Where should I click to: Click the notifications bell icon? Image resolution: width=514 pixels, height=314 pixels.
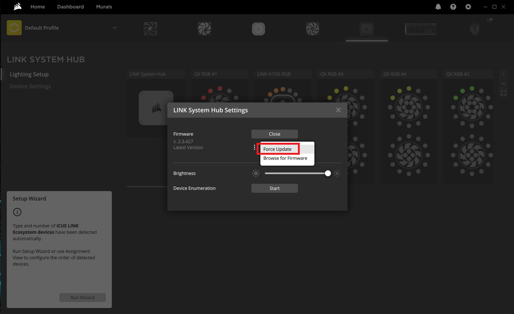coord(438,7)
